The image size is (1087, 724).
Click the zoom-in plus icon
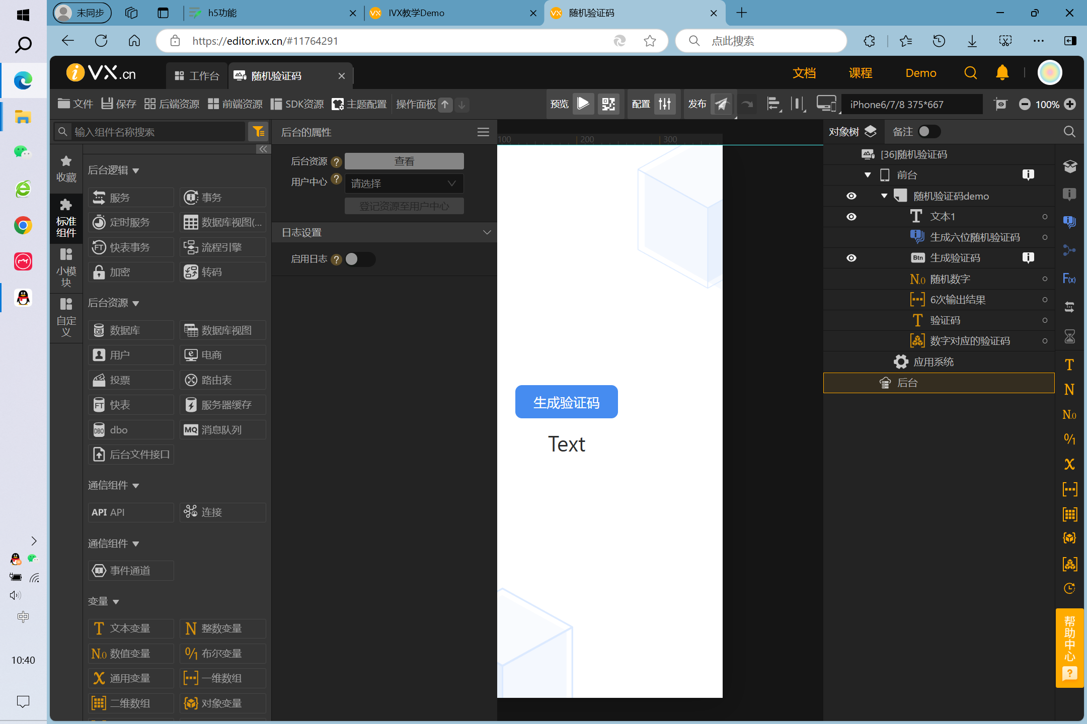(x=1070, y=104)
